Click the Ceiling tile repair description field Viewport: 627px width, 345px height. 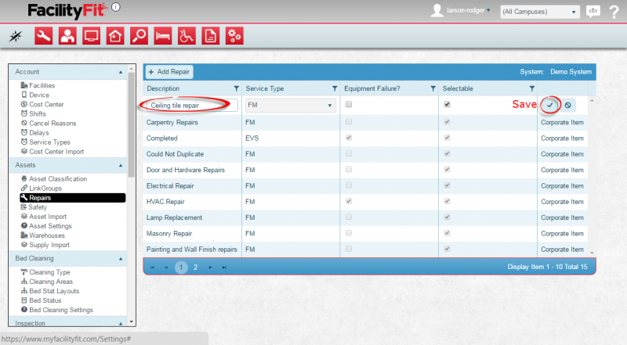(186, 104)
